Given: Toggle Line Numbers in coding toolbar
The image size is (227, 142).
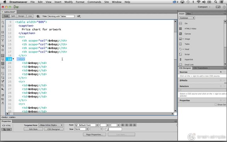Looking at the screenshot, I should [3, 56].
